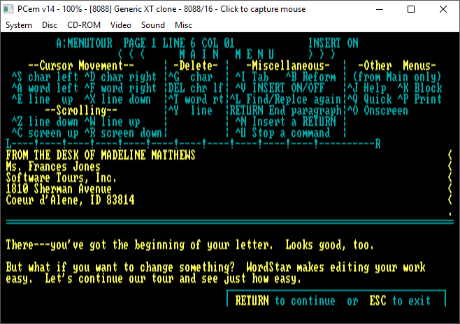Click '^W line up' scrolling entry

(112, 122)
